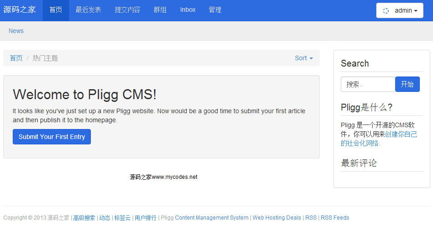
Task: Expand the Sort dropdown
Action: pos(304,58)
